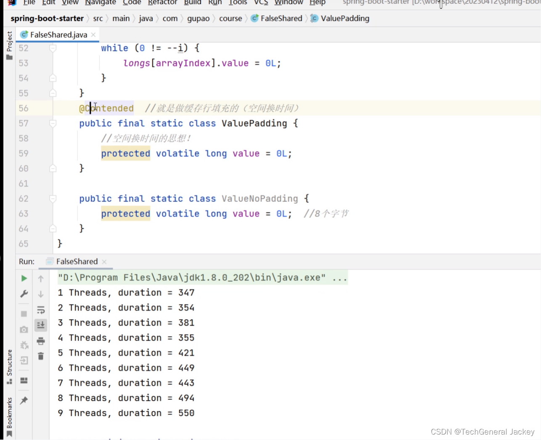Click the gray Stop square icon
This screenshot has width=541, height=440.
(x=24, y=314)
